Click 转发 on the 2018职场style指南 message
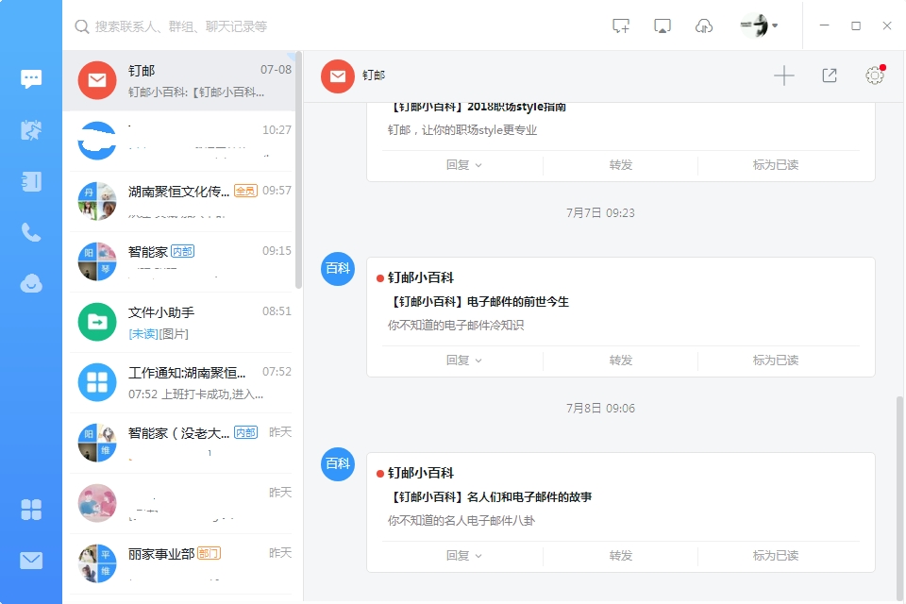 click(620, 164)
